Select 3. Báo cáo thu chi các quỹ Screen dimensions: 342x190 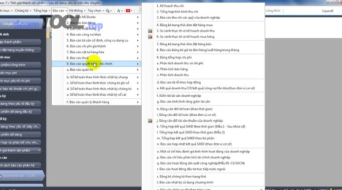[203, 17]
